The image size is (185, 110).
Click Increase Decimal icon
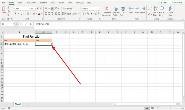click(x=95, y=14)
